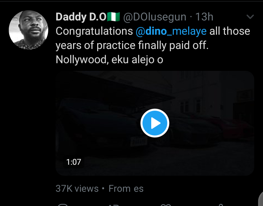Click the Daddy D.O display name
This screenshot has width=263, height=206.
[x=81, y=17]
